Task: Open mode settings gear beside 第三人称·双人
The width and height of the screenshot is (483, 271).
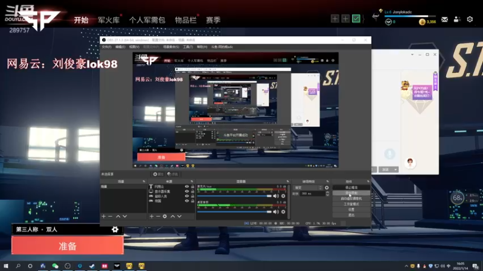Action: [x=115, y=229]
